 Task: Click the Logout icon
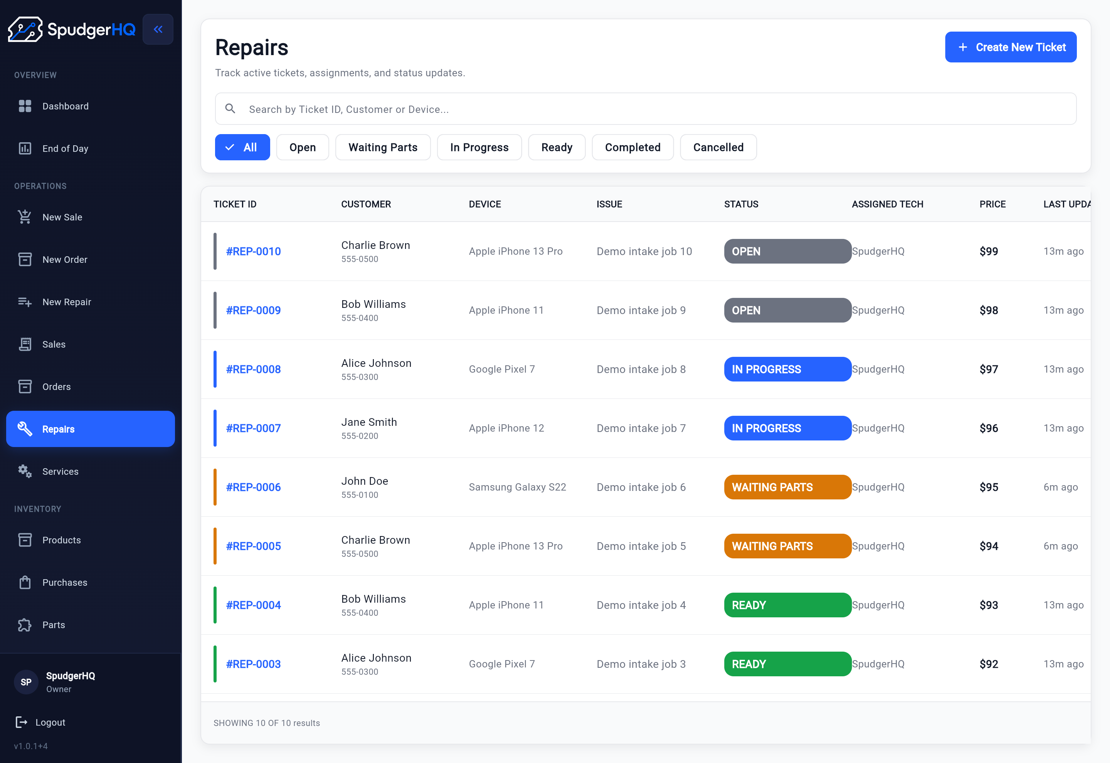coord(22,723)
